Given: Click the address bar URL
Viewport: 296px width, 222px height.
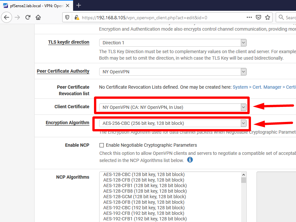Looking at the screenshot, I should pos(145,18).
